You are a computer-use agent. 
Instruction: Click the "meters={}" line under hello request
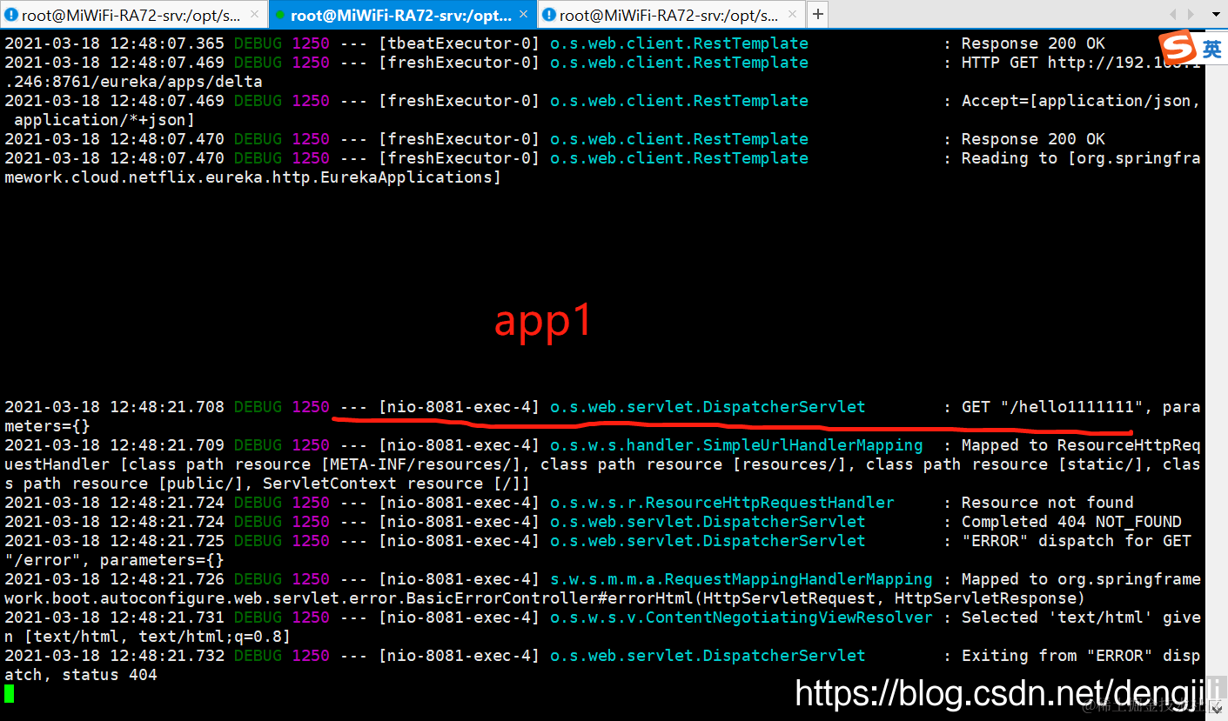pyautogui.click(x=47, y=426)
